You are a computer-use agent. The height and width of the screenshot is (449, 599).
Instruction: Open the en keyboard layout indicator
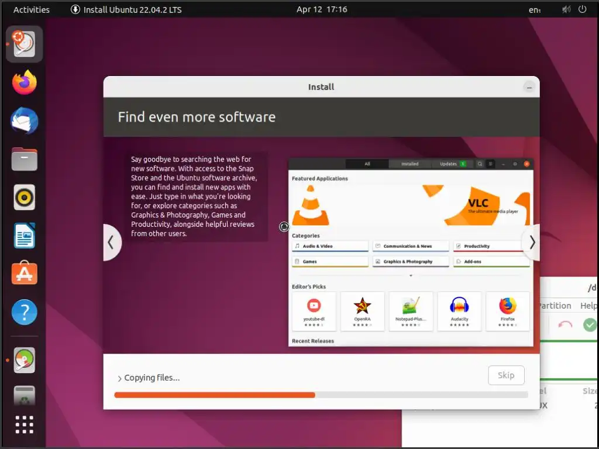535,10
